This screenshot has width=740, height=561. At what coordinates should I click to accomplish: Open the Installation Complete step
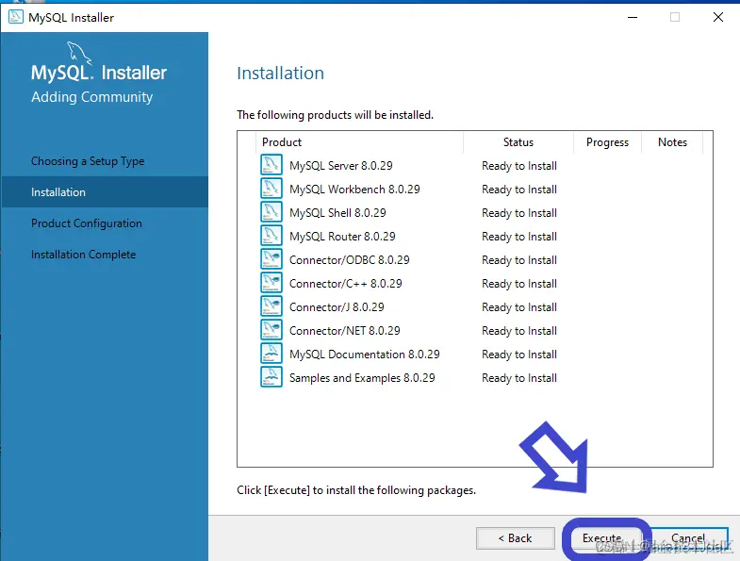tap(84, 255)
